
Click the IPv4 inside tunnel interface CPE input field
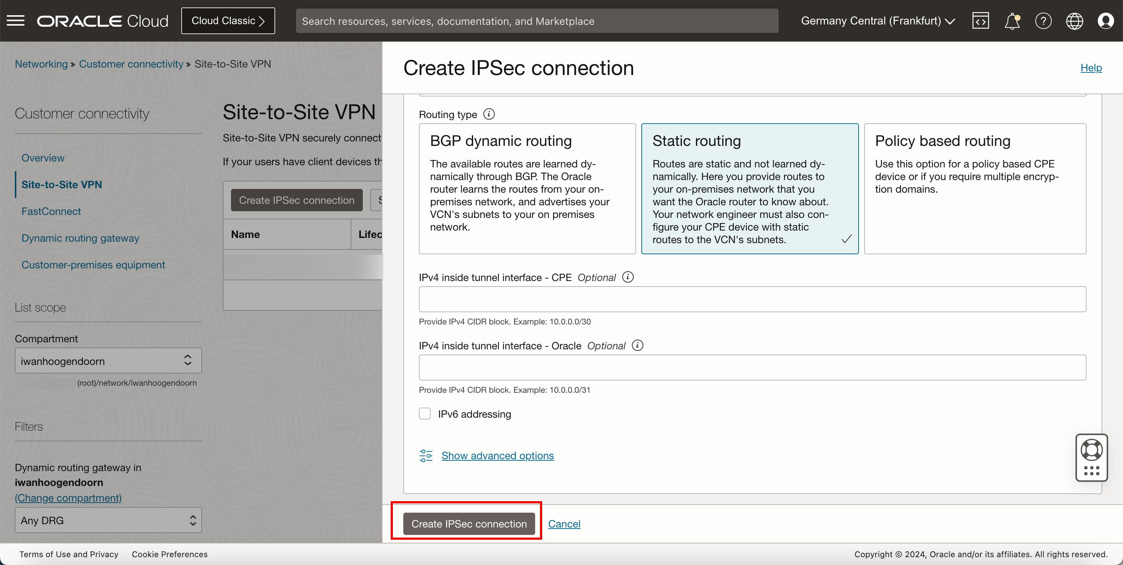click(752, 300)
